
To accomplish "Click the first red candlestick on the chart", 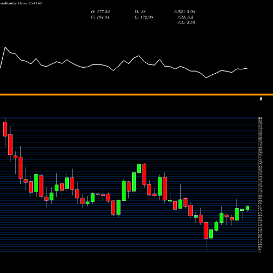I will [5, 129].
